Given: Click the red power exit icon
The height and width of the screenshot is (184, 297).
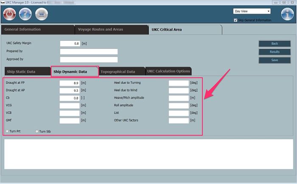Looking at the screenshot, I should coord(9,14).
